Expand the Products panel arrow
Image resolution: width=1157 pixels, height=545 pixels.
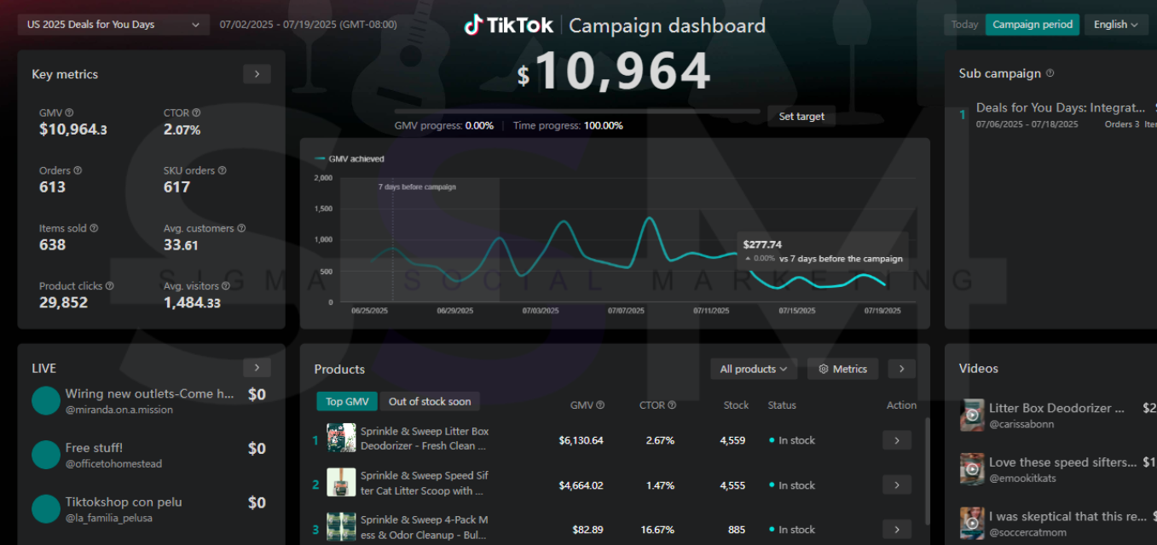(902, 369)
